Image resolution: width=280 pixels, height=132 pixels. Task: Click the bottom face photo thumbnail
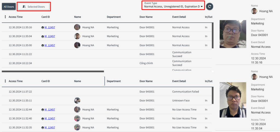click(233, 100)
